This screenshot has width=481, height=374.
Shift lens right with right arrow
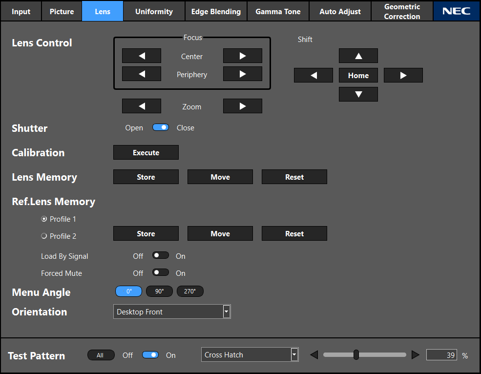coord(403,76)
